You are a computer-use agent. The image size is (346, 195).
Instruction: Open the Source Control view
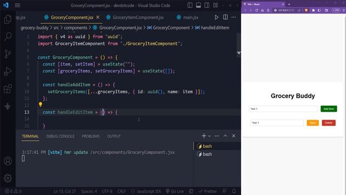pos(8,54)
